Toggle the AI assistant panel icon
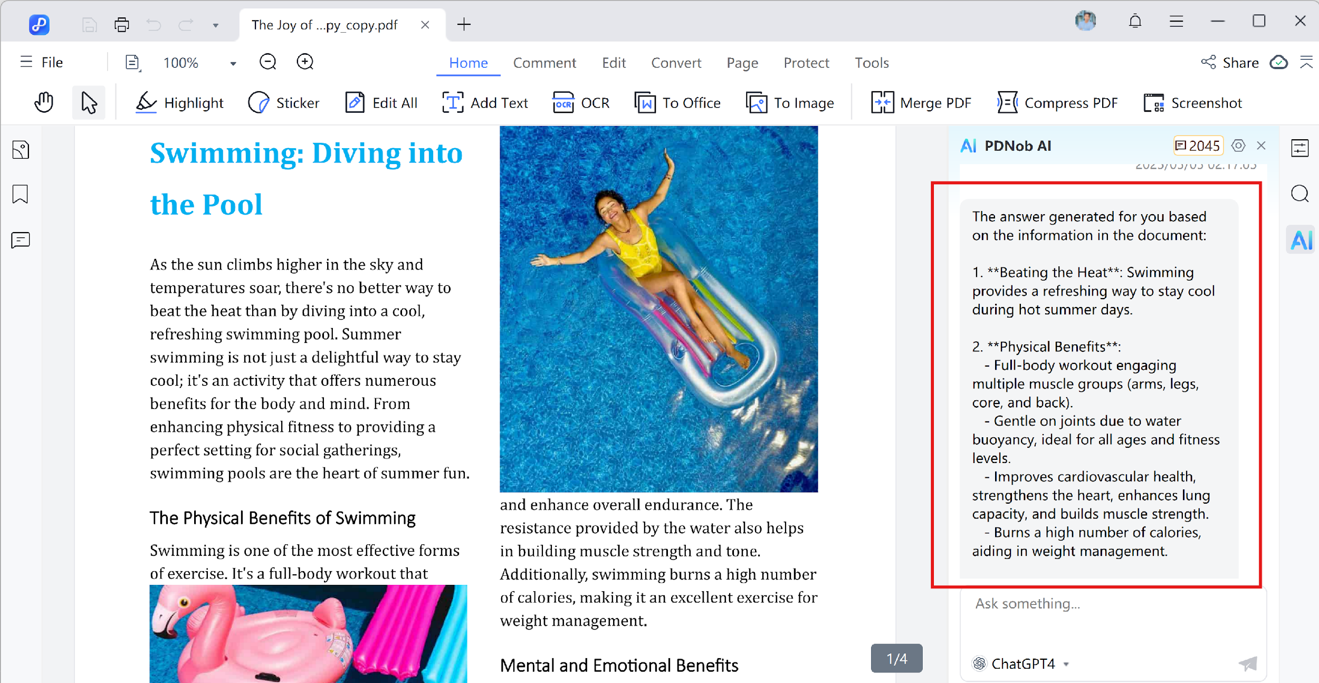This screenshot has width=1319, height=683. pyautogui.click(x=1301, y=240)
